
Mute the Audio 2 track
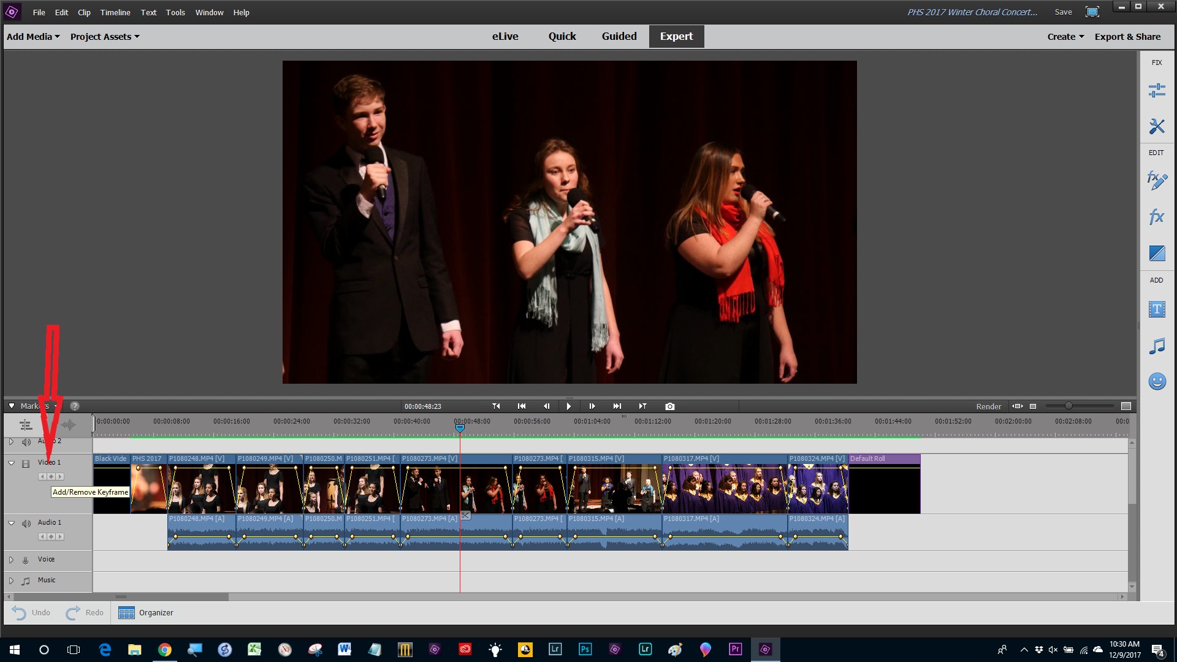coord(26,442)
